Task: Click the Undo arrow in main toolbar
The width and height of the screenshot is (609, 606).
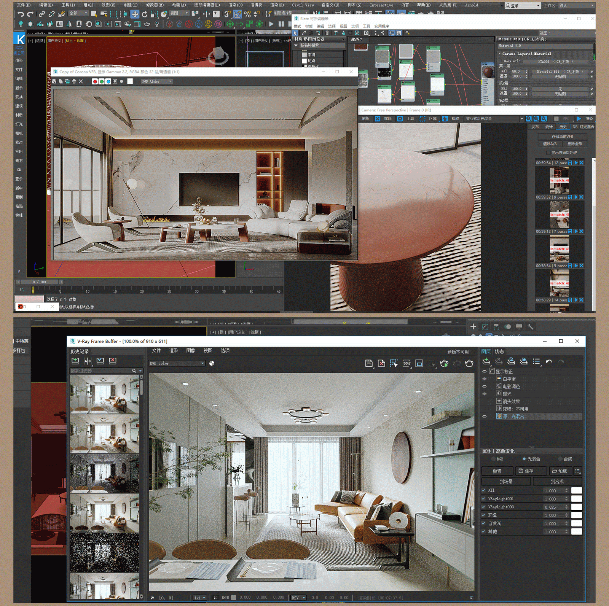Action: click(x=21, y=14)
